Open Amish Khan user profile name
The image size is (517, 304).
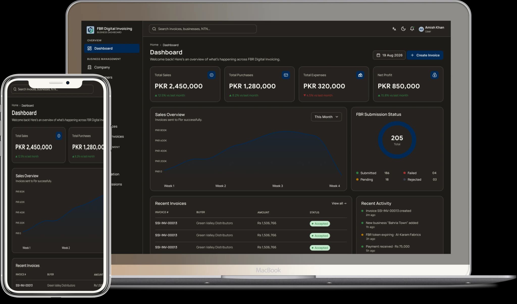click(434, 28)
